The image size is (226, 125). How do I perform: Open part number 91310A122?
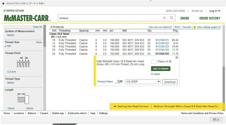[162, 43]
